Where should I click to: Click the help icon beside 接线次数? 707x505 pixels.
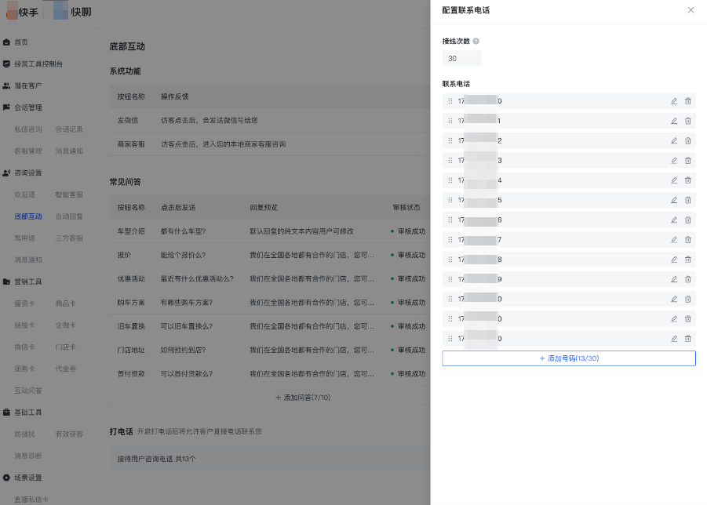coord(476,41)
